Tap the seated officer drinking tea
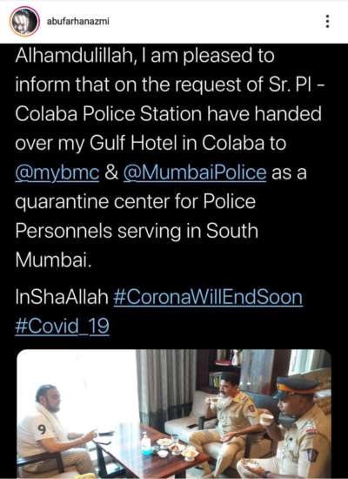The width and height of the screenshot is (348, 479). pyautogui.click(x=227, y=420)
